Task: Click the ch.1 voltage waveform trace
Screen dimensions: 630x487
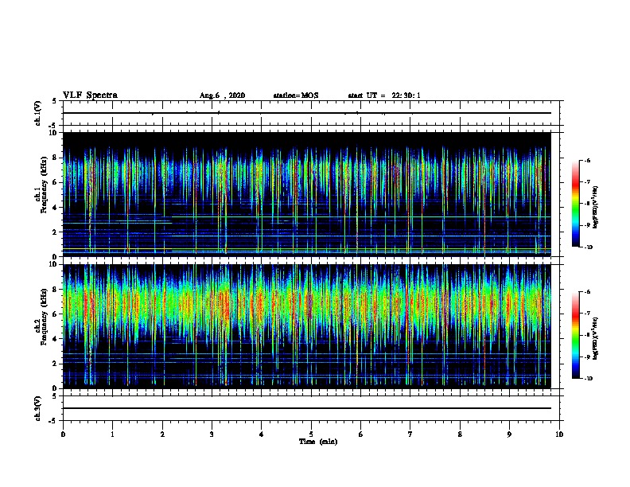Action: pos(307,113)
